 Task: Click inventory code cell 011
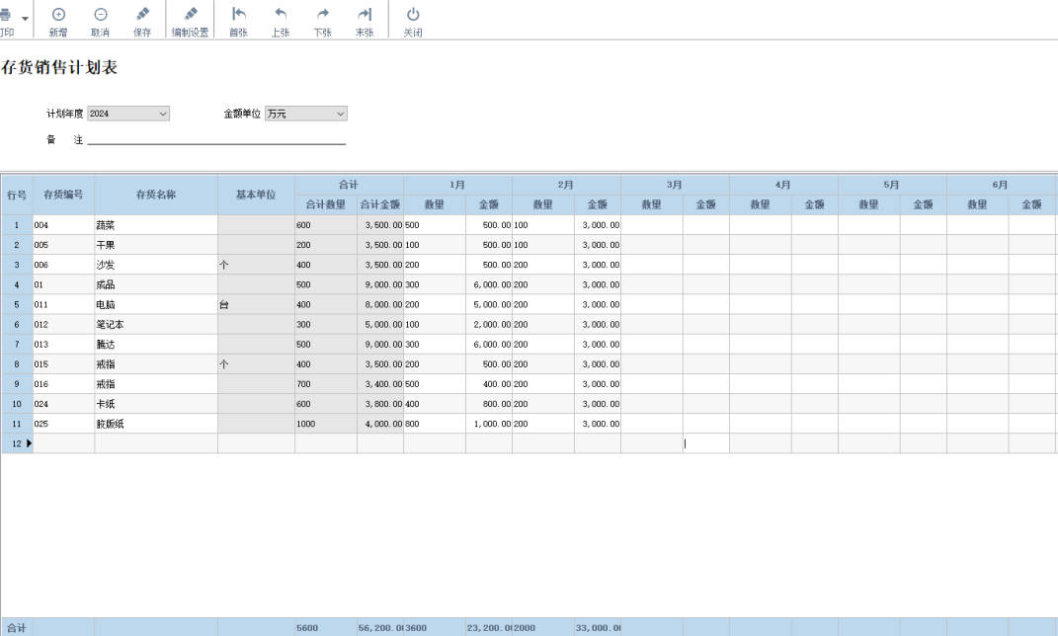(x=63, y=305)
